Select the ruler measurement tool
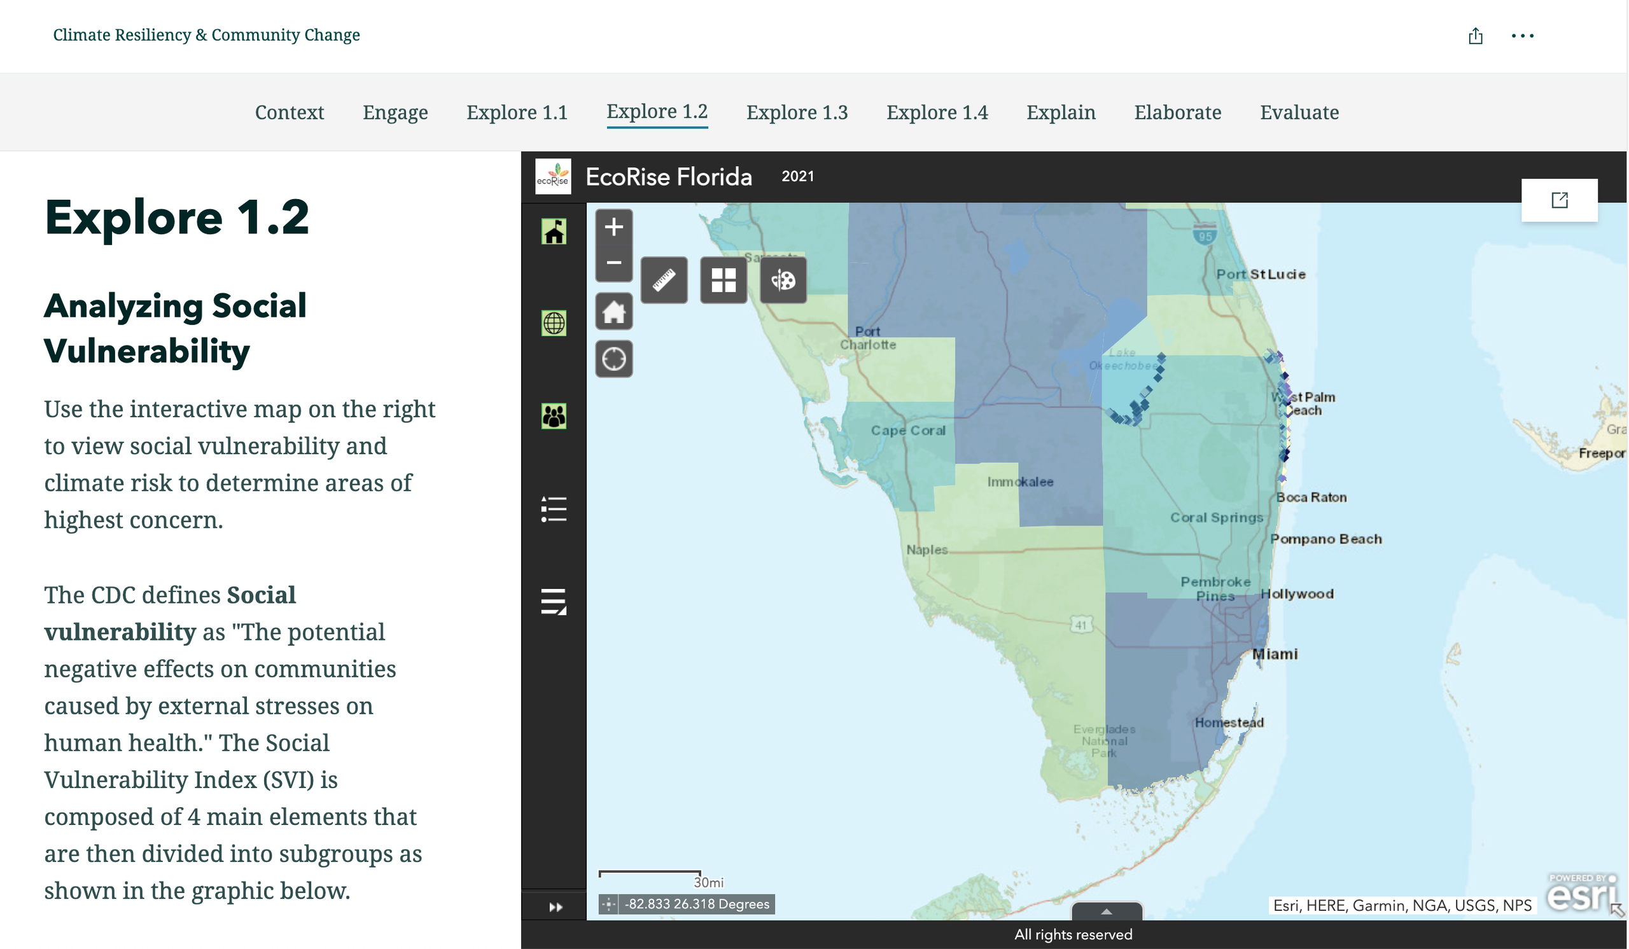 tap(664, 281)
